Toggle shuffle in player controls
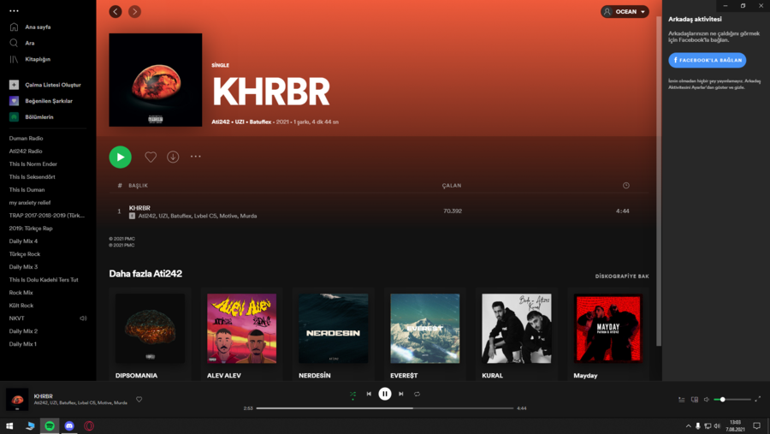Screen dimensions: 770x434 (x=352, y=394)
